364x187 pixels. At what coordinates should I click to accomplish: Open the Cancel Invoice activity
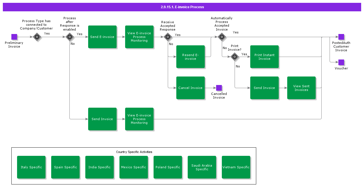191,88
